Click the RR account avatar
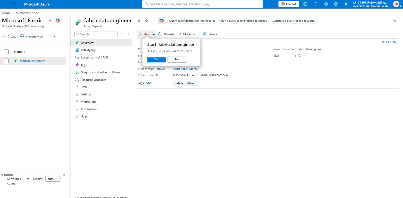Screen dimensions: 403x198 click(396, 4)
